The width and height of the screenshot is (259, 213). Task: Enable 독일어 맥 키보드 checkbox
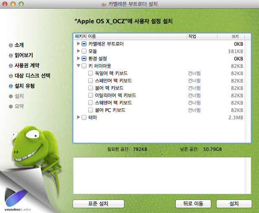(x=91, y=73)
